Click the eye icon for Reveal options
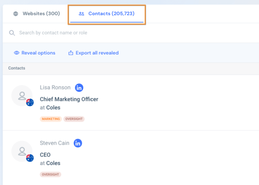The image size is (259, 185). (x=17, y=53)
